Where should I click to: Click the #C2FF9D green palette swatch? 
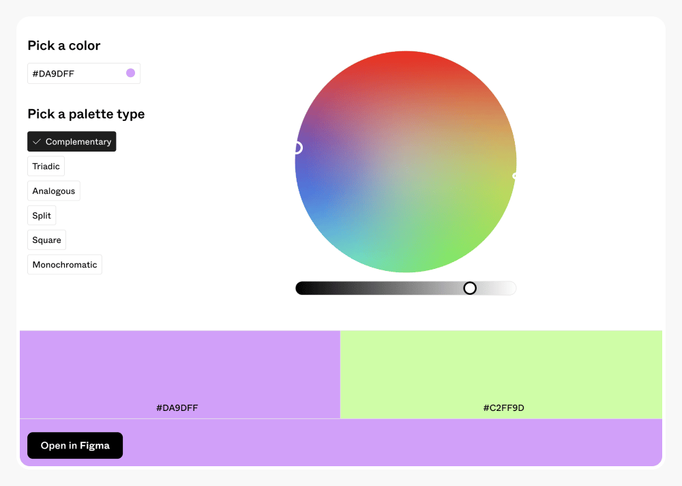tap(501, 375)
